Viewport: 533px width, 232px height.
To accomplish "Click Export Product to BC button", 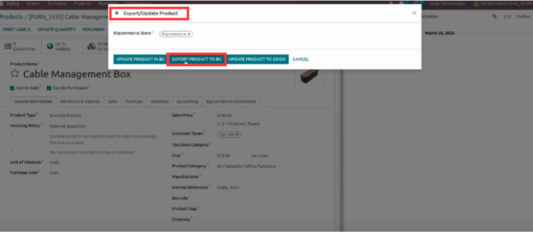I will [196, 59].
